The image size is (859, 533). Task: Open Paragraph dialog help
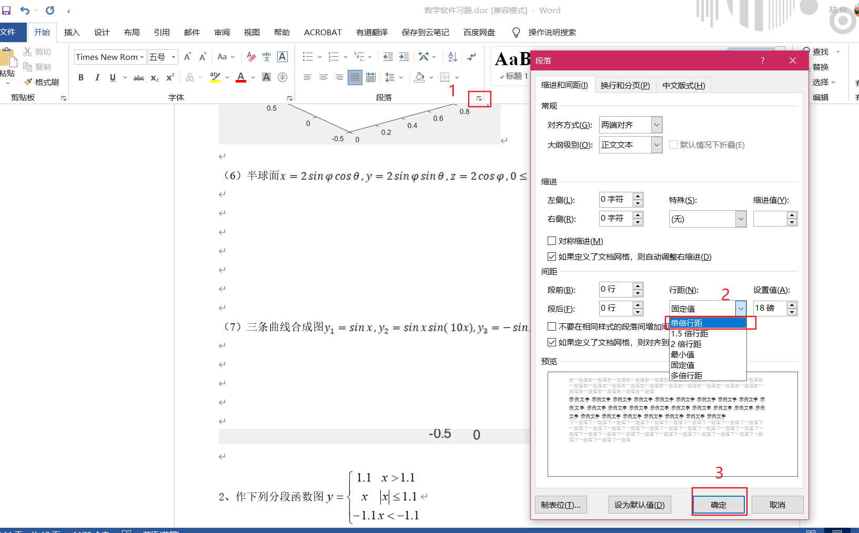763,60
